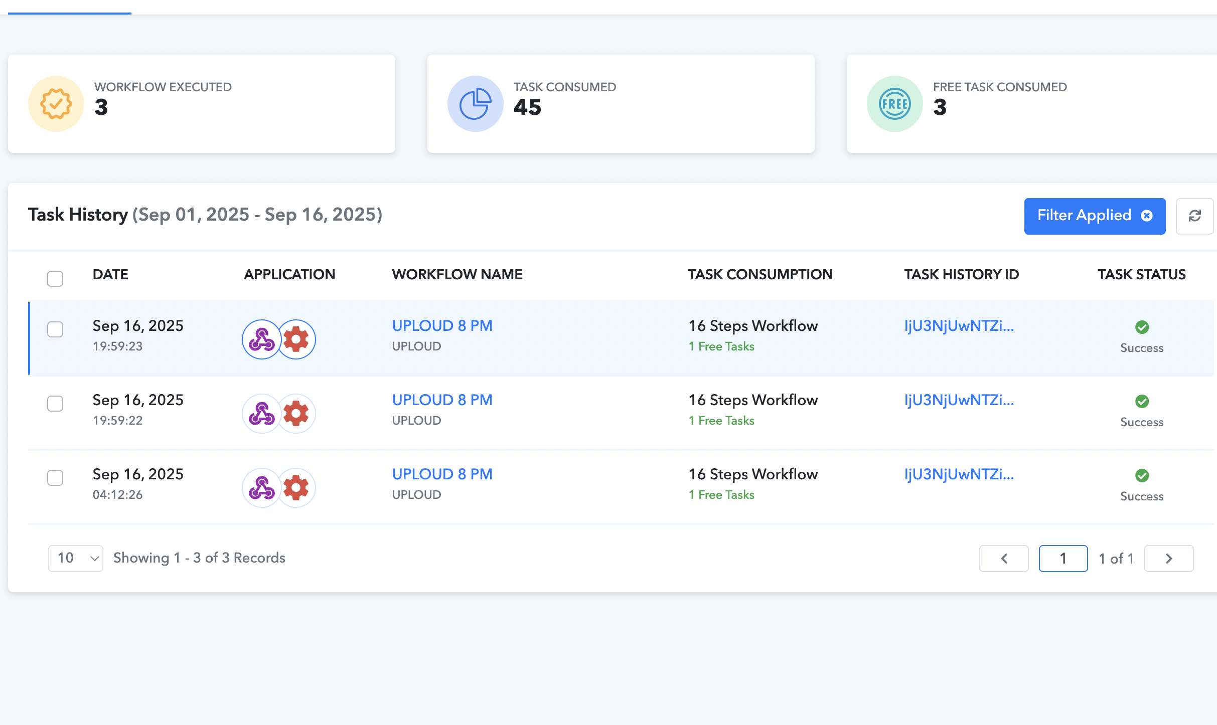Click webhook app icon in 19:59:22 row
This screenshot has width=1217, height=725.
click(x=262, y=414)
